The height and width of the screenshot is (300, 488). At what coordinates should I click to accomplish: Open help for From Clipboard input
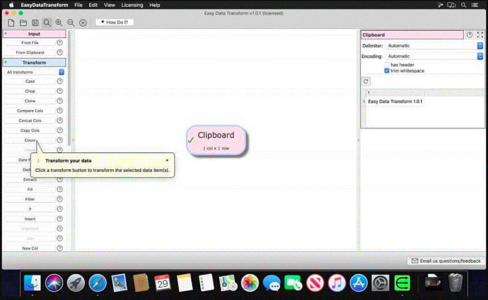[x=60, y=53]
